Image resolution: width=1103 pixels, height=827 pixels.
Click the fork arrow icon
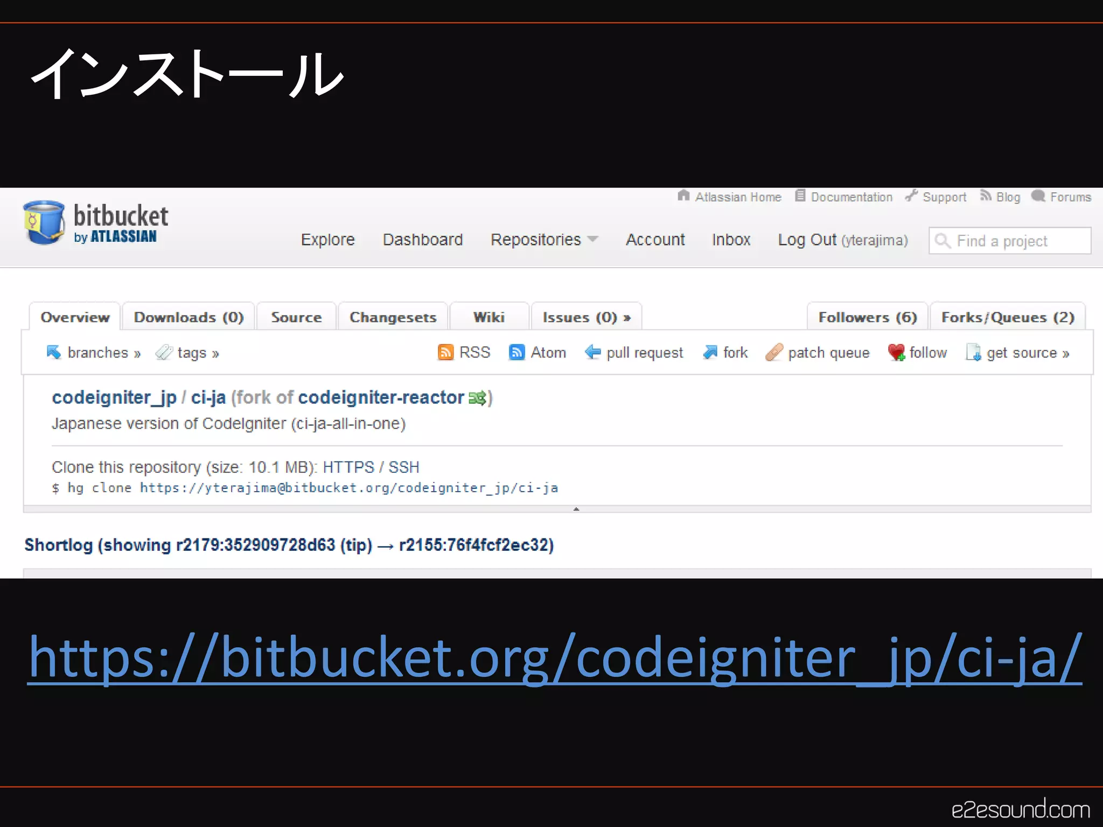(x=710, y=352)
